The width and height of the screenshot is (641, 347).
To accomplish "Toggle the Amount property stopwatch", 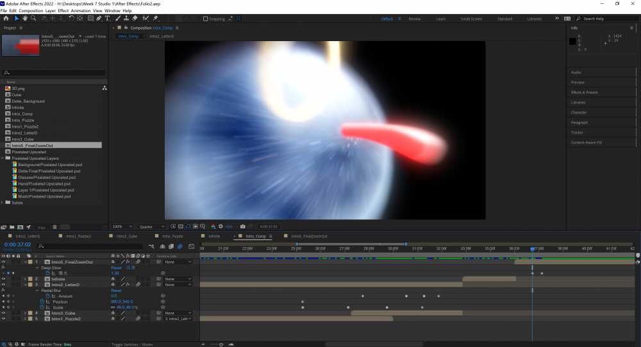I will [x=48, y=296].
